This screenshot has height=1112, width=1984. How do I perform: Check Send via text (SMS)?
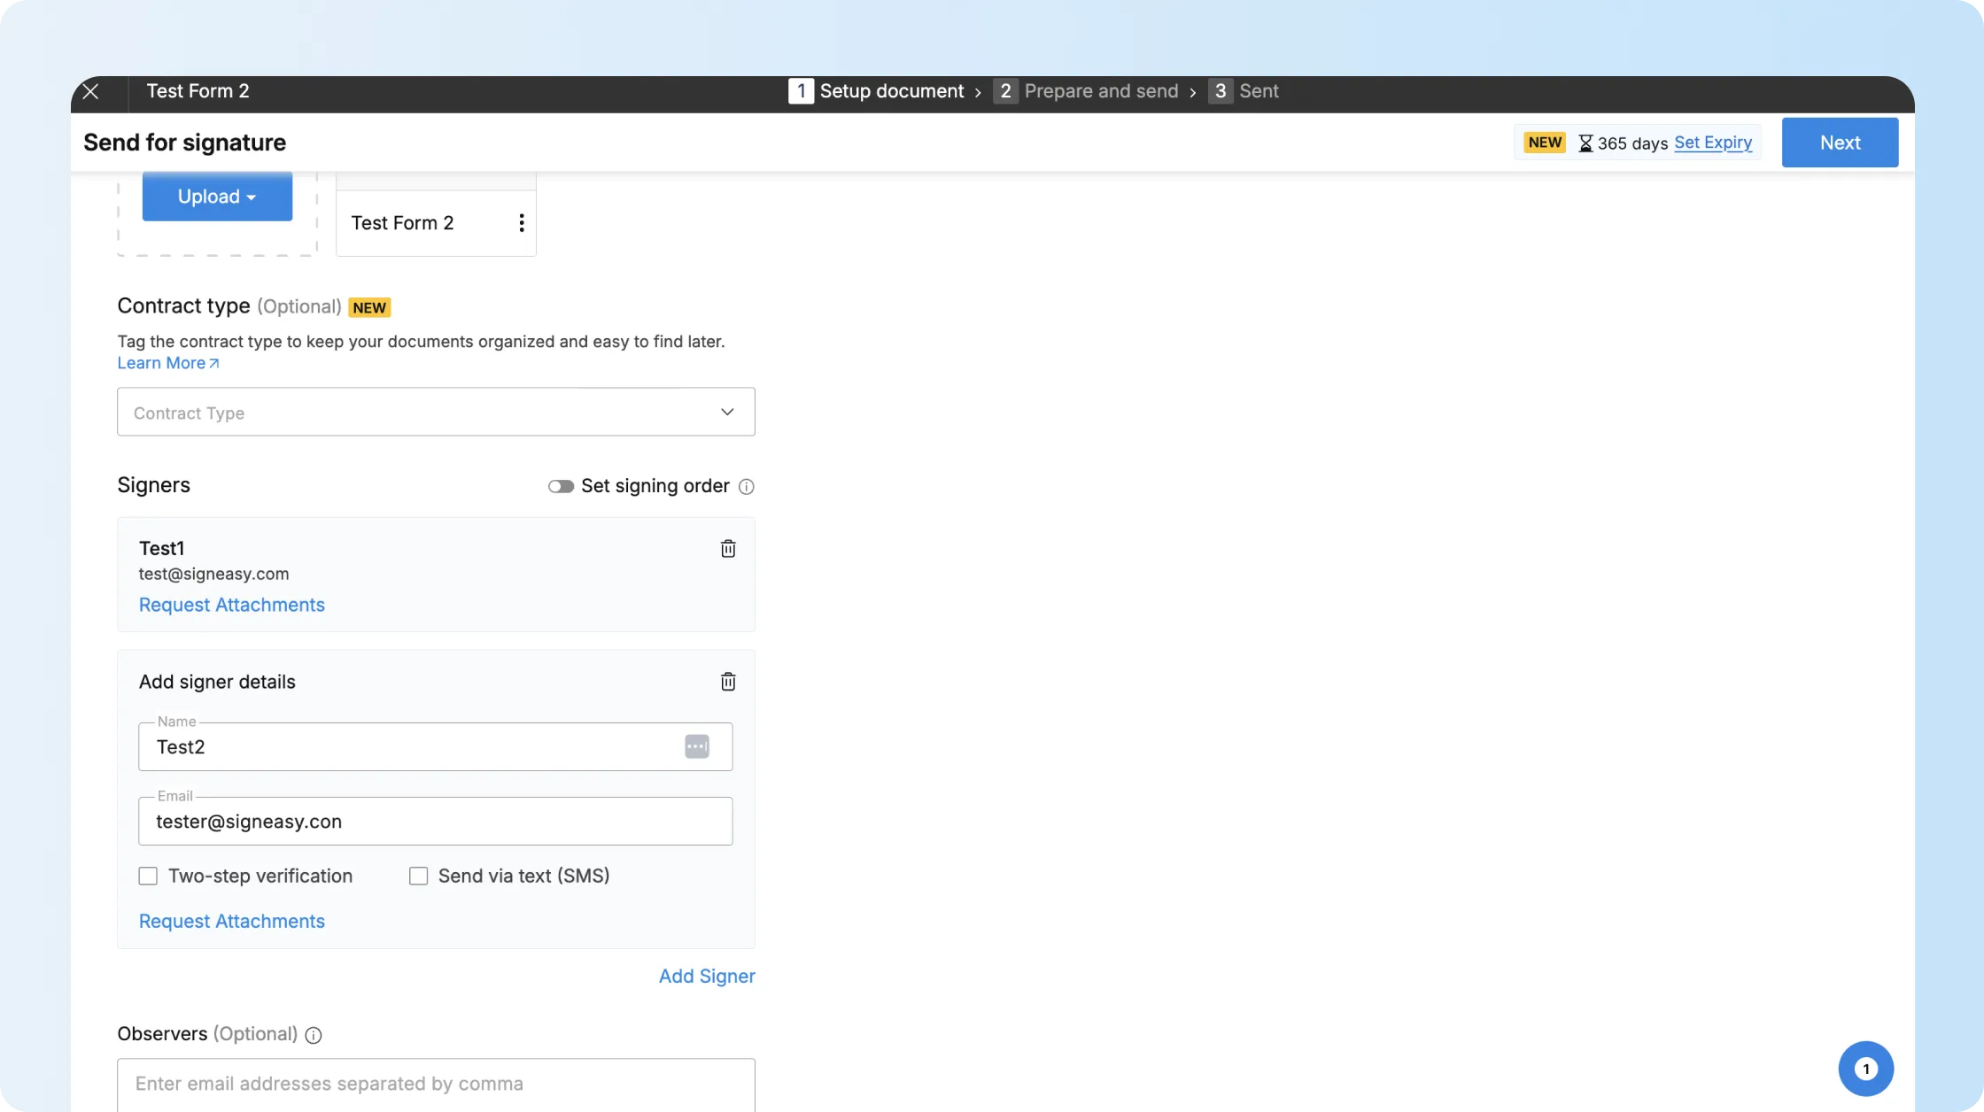click(x=418, y=876)
